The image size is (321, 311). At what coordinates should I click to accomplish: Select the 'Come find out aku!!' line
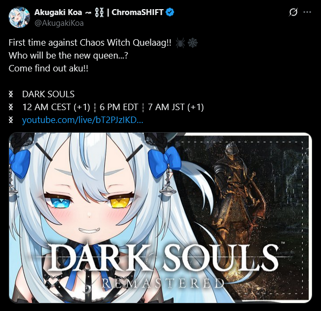[48, 68]
